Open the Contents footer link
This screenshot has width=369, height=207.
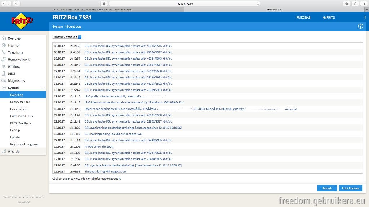click(x=28, y=197)
